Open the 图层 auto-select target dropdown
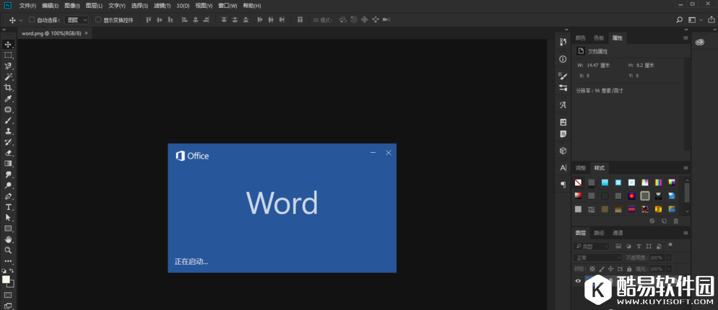 [x=76, y=20]
